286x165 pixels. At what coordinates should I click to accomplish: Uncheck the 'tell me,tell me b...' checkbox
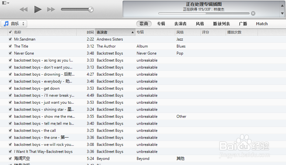[x=10, y=124]
